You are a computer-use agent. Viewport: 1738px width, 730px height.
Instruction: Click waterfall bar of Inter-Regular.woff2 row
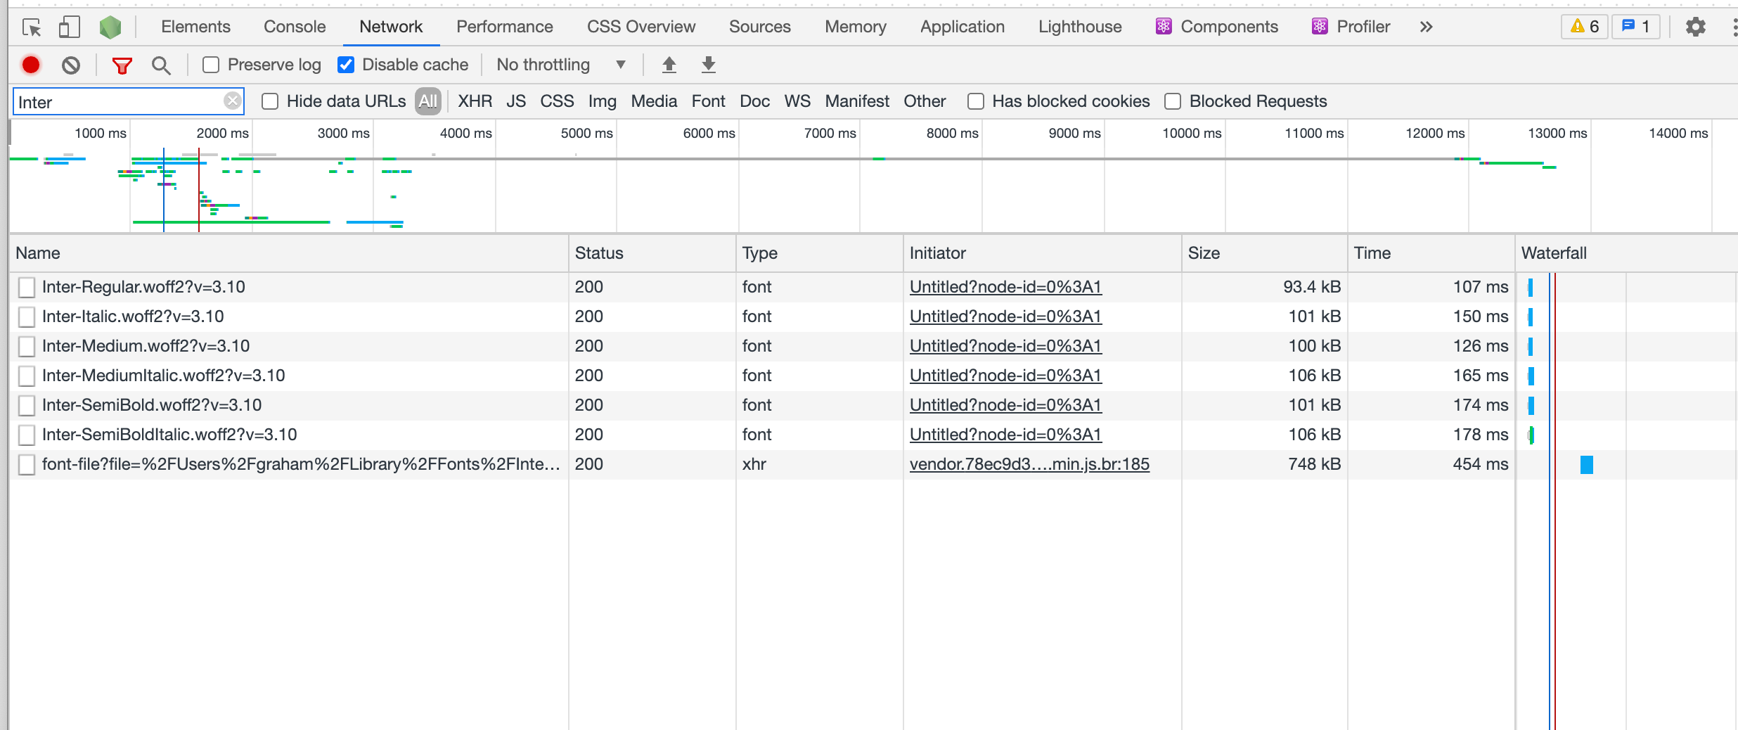1530,287
